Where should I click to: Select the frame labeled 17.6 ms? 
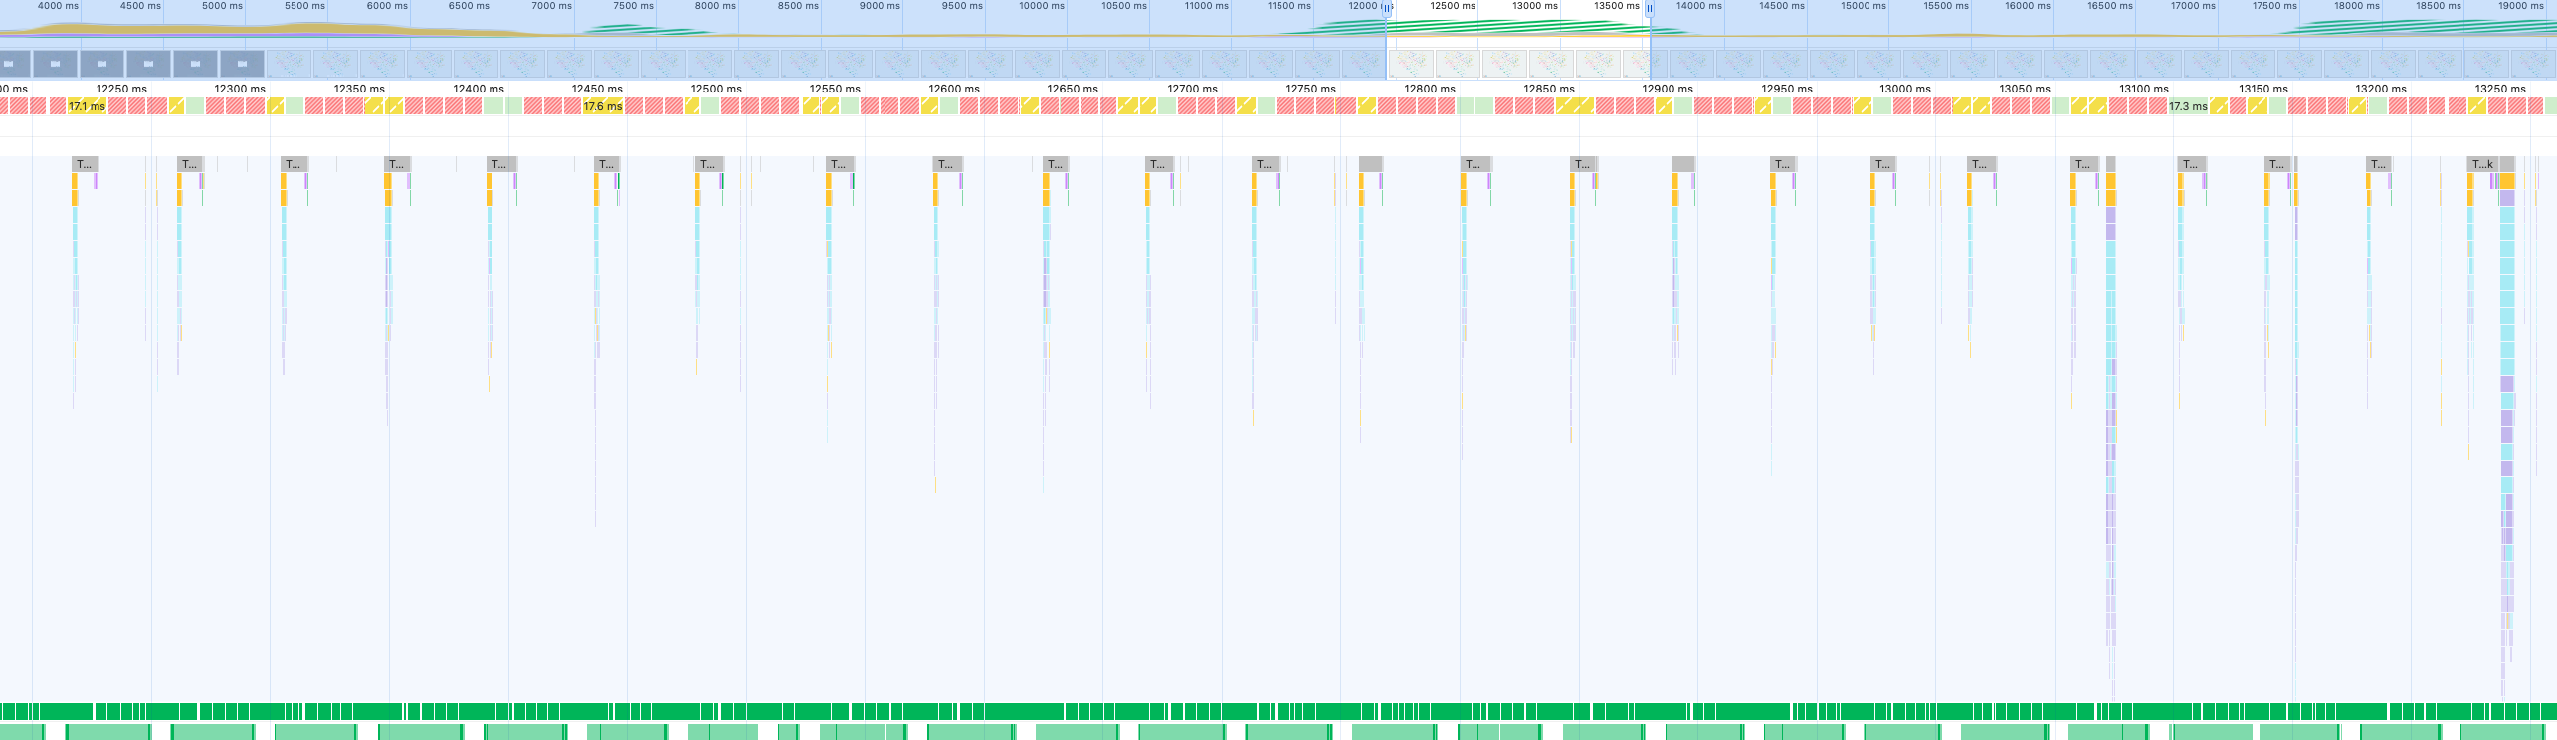pos(602,106)
